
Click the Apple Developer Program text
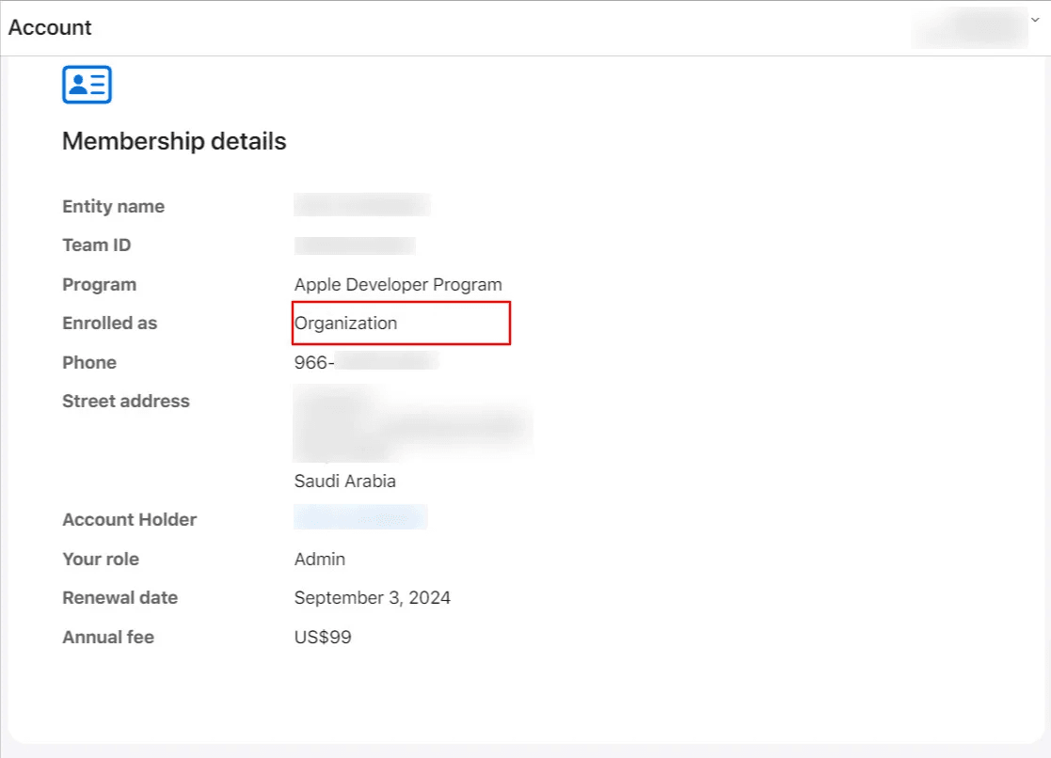click(x=398, y=284)
